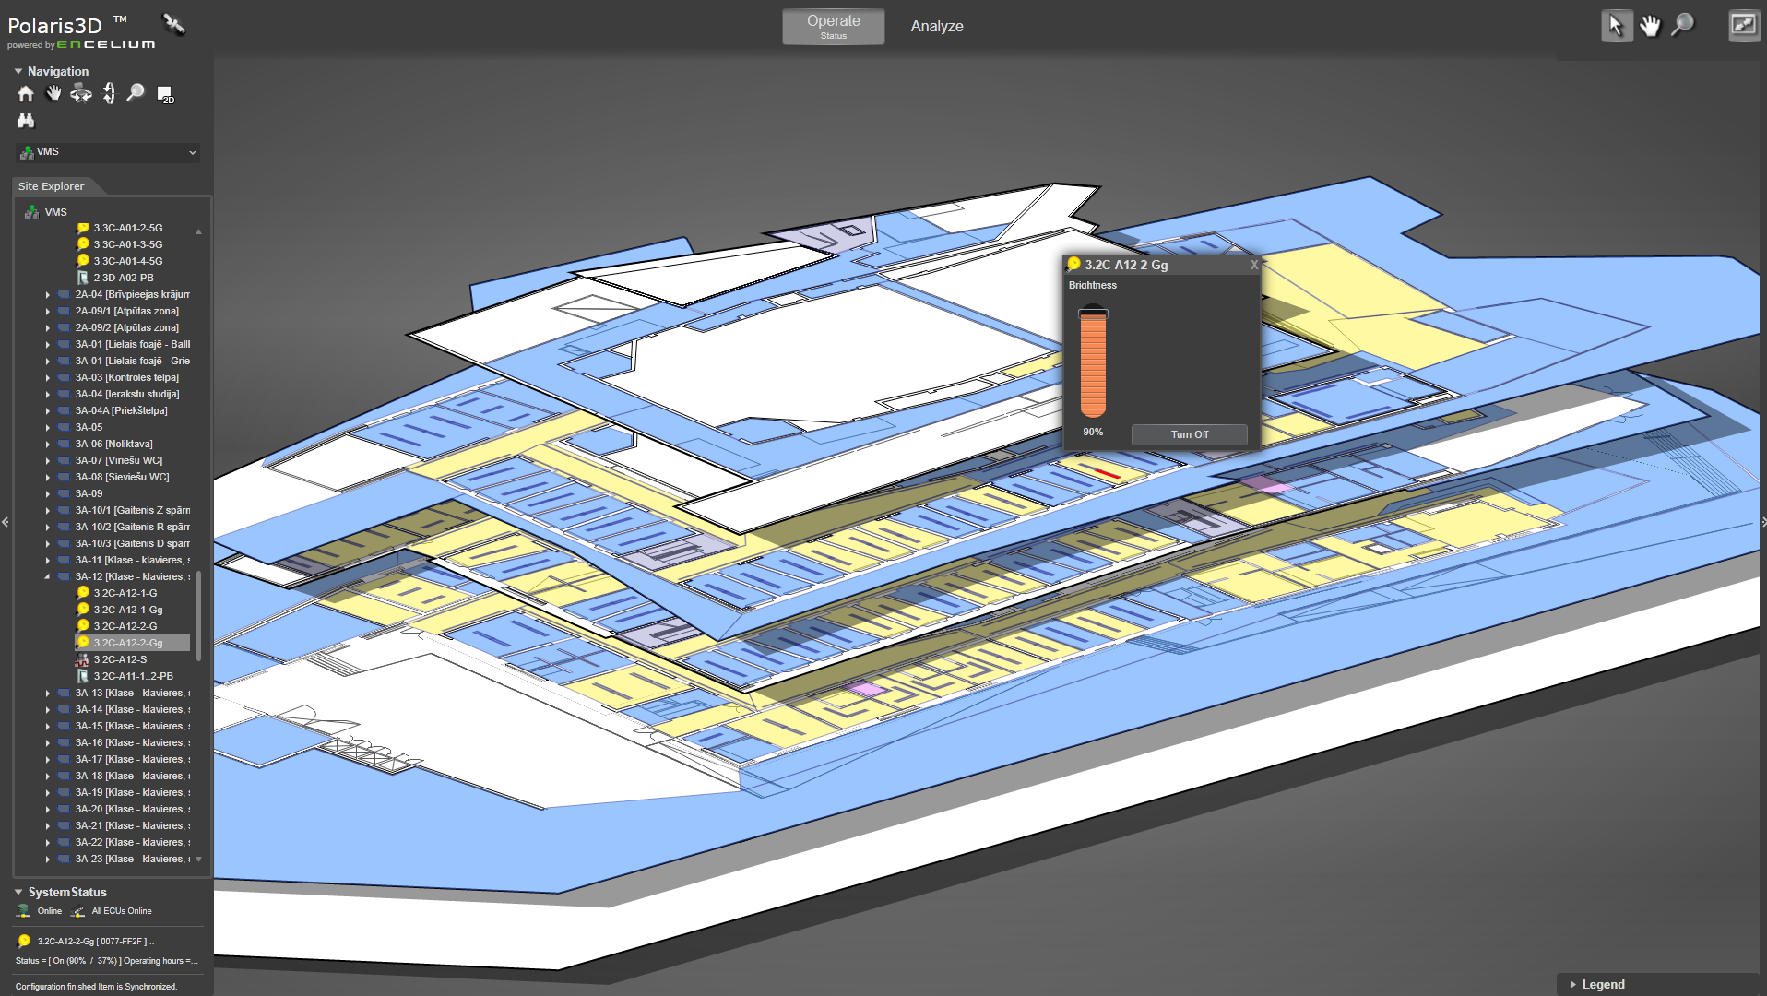Click the binoculars search icon
Screen dimensions: 1767x996
[x=26, y=121]
